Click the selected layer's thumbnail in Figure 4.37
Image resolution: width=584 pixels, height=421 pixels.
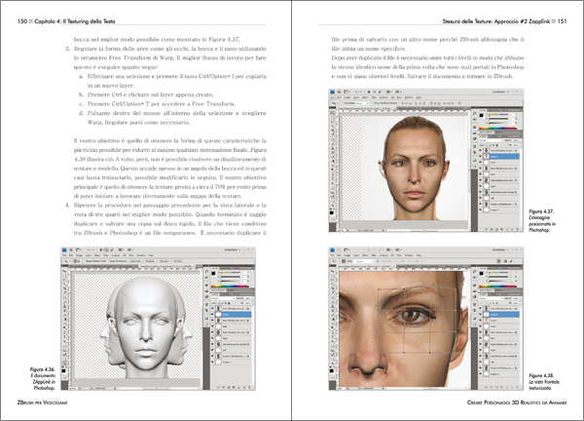point(486,156)
